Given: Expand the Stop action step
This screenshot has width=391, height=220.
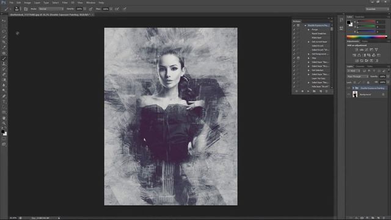Looking at the screenshot, I should point(309,58).
